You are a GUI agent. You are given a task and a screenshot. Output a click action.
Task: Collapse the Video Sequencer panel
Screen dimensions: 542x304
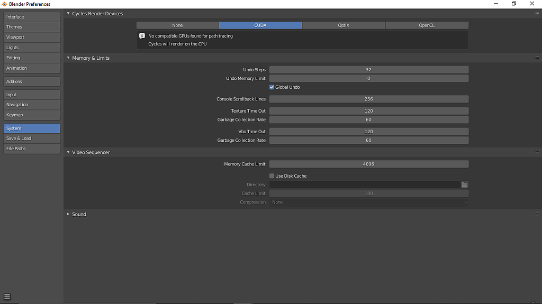pyautogui.click(x=68, y=152)
